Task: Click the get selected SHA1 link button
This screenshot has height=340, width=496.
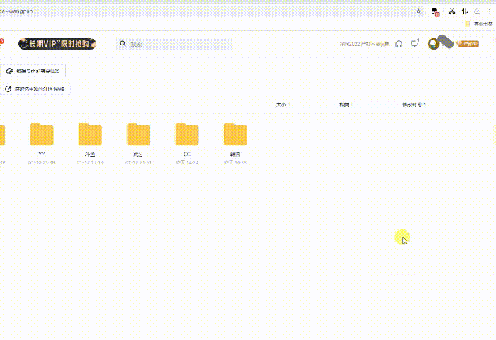Action: [x=35, y=89]
